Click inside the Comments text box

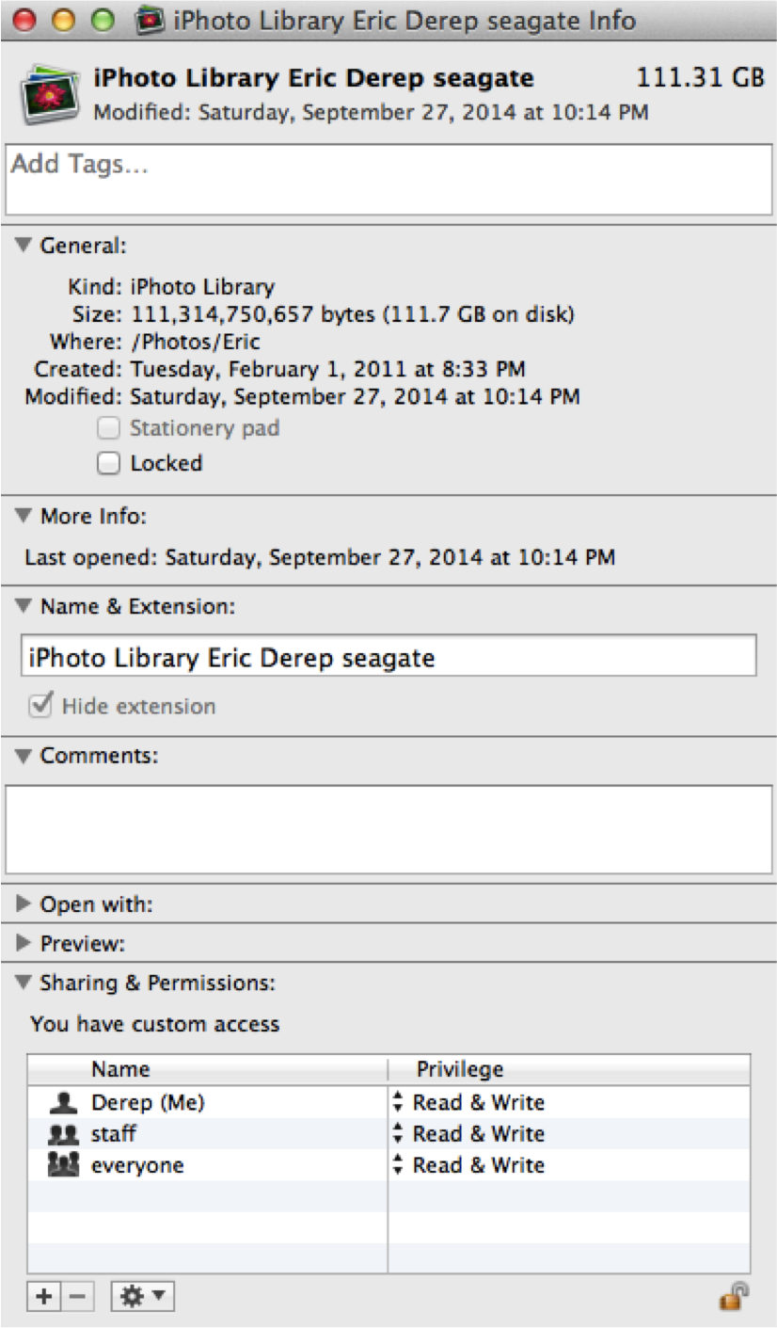click(x=388, y=828)
